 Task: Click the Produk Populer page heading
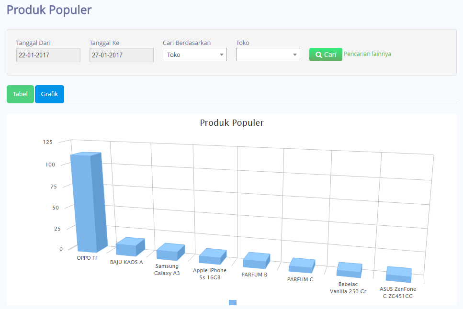[49, 10]
